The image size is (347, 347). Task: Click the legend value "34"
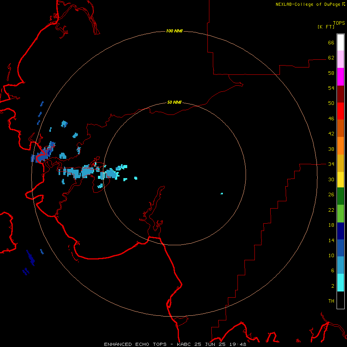click(331, 164)
